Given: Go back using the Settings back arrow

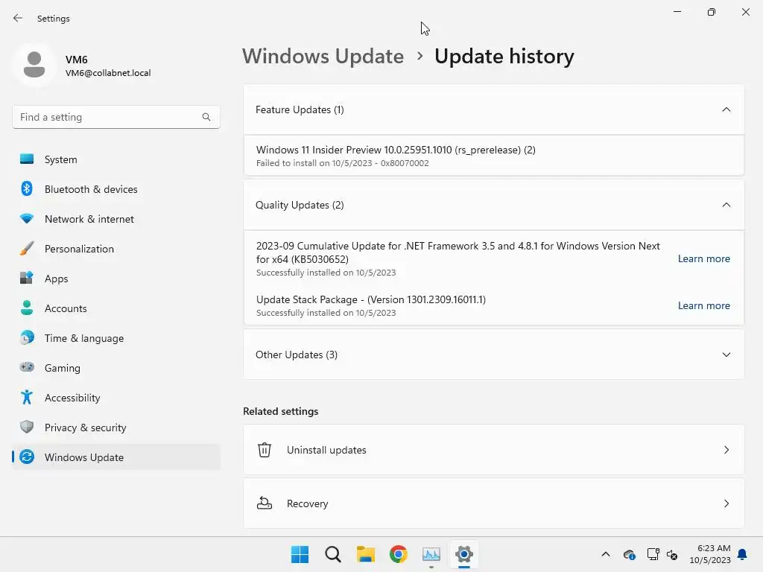Looking at the screenshot, I should pyautogui.click(x=18, y=18).
